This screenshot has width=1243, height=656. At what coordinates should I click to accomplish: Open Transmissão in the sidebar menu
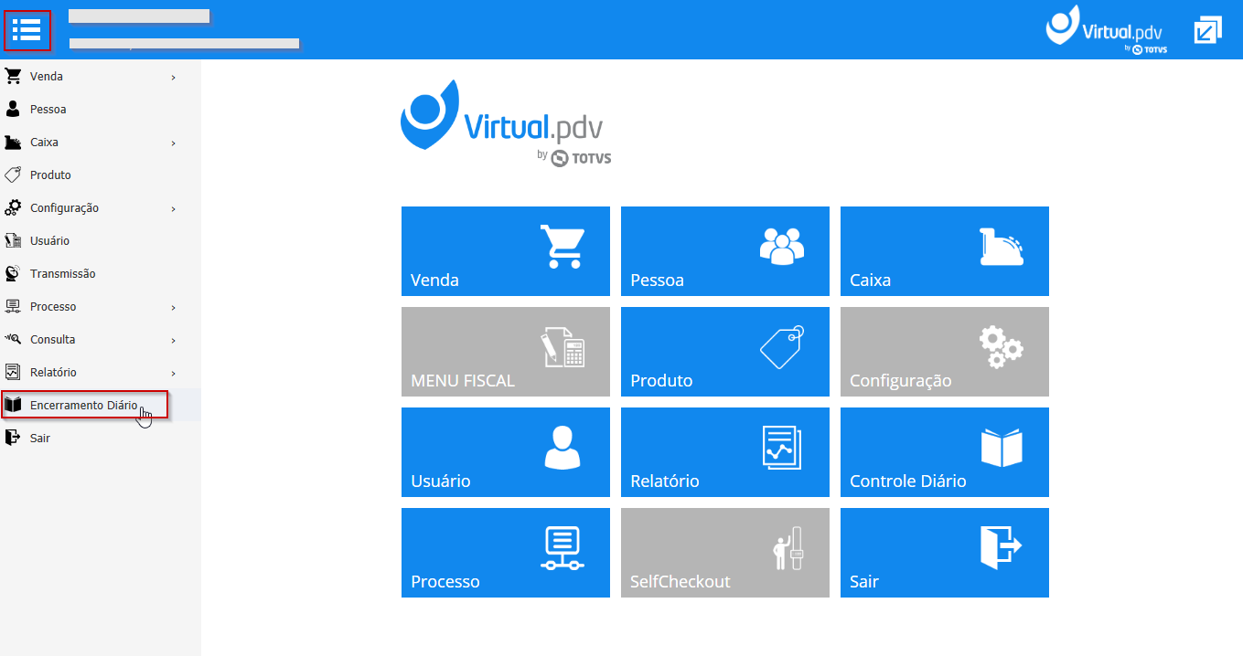[x=100, y=274]
